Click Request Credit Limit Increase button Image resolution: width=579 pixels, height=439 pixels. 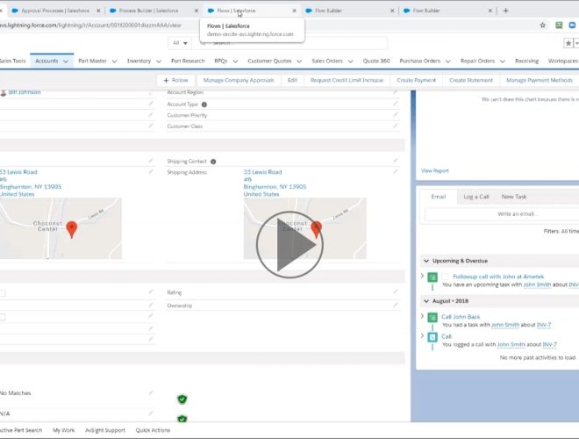coord(347,80)
